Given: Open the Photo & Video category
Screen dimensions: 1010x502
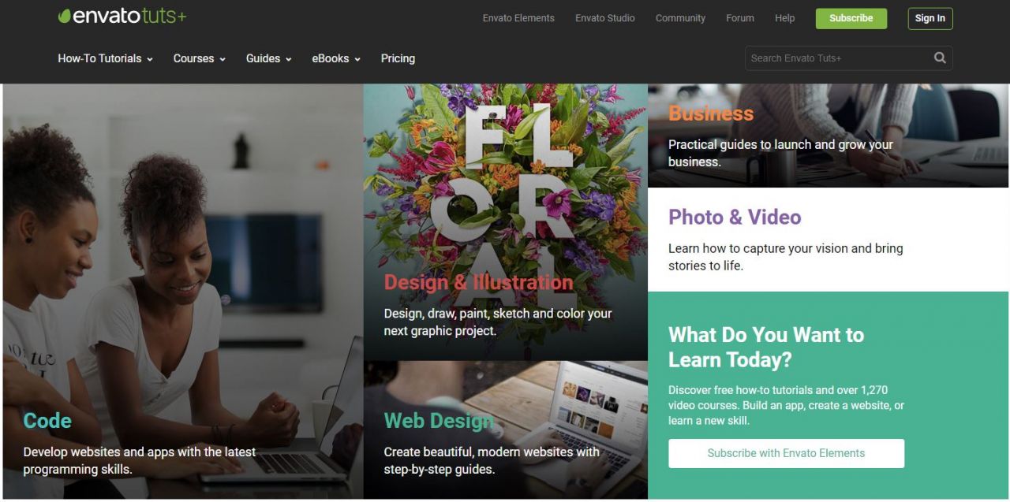Looking at the screenshot, I should pos(828,240).
